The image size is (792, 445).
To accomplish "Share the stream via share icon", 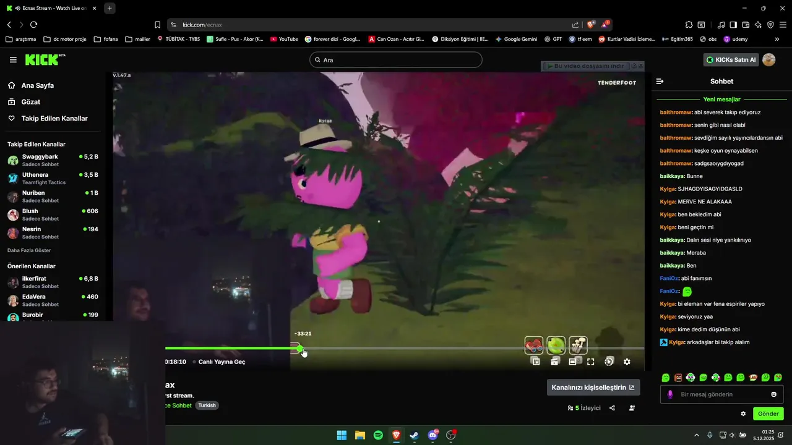I will [612, 408].
